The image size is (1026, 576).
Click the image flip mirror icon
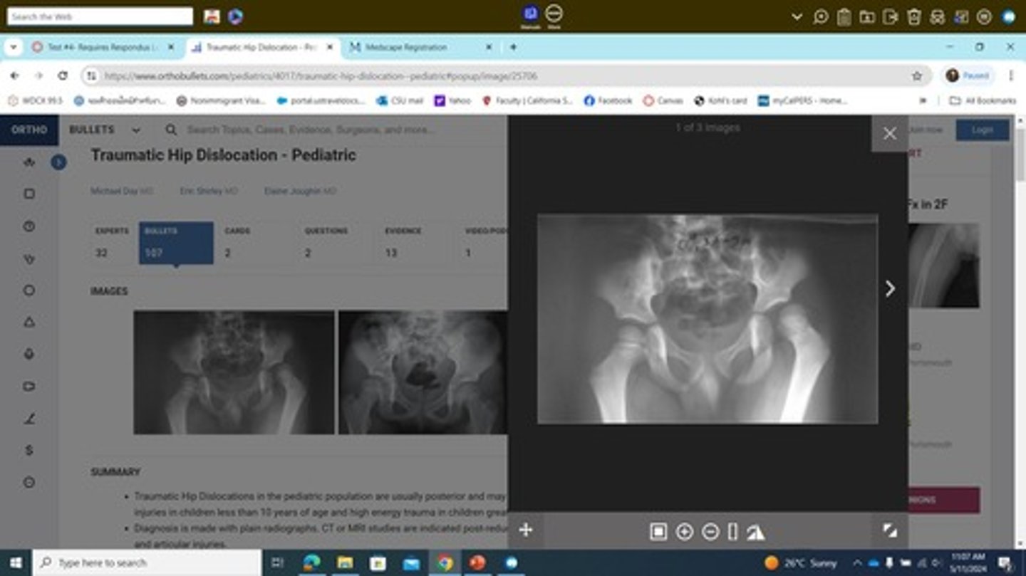pyautogui.click(x=756, y=532)
